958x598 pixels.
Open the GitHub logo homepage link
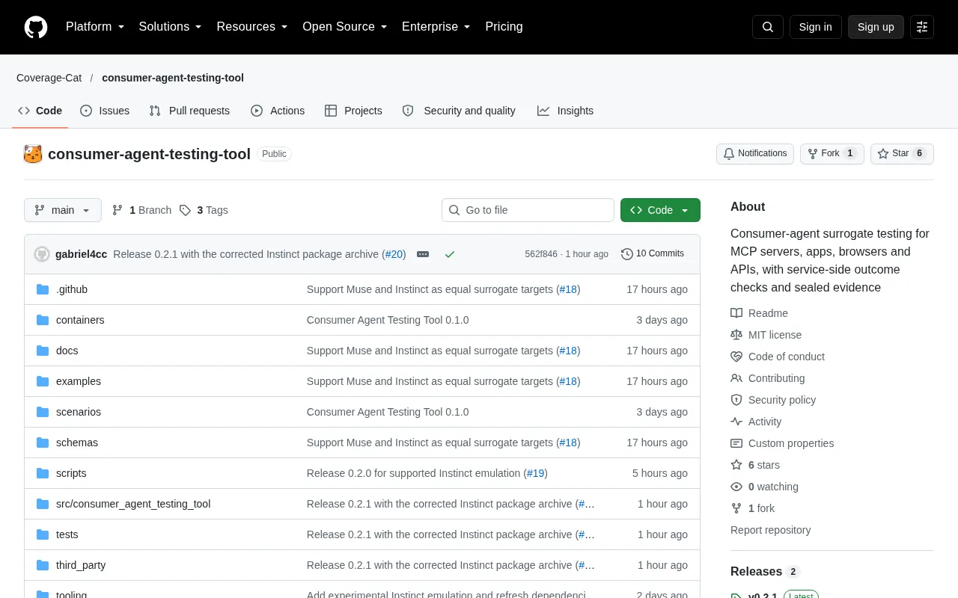(36, 27)
